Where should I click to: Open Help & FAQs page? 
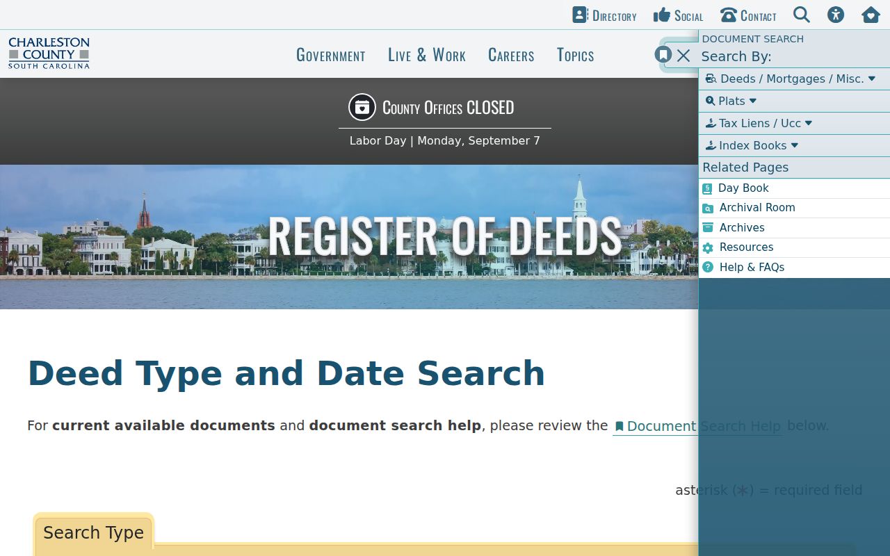[x=794, y=268]
